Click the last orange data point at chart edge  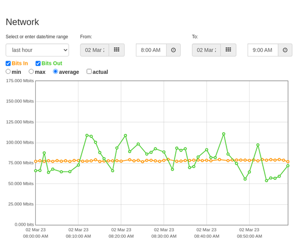[288, 161]
